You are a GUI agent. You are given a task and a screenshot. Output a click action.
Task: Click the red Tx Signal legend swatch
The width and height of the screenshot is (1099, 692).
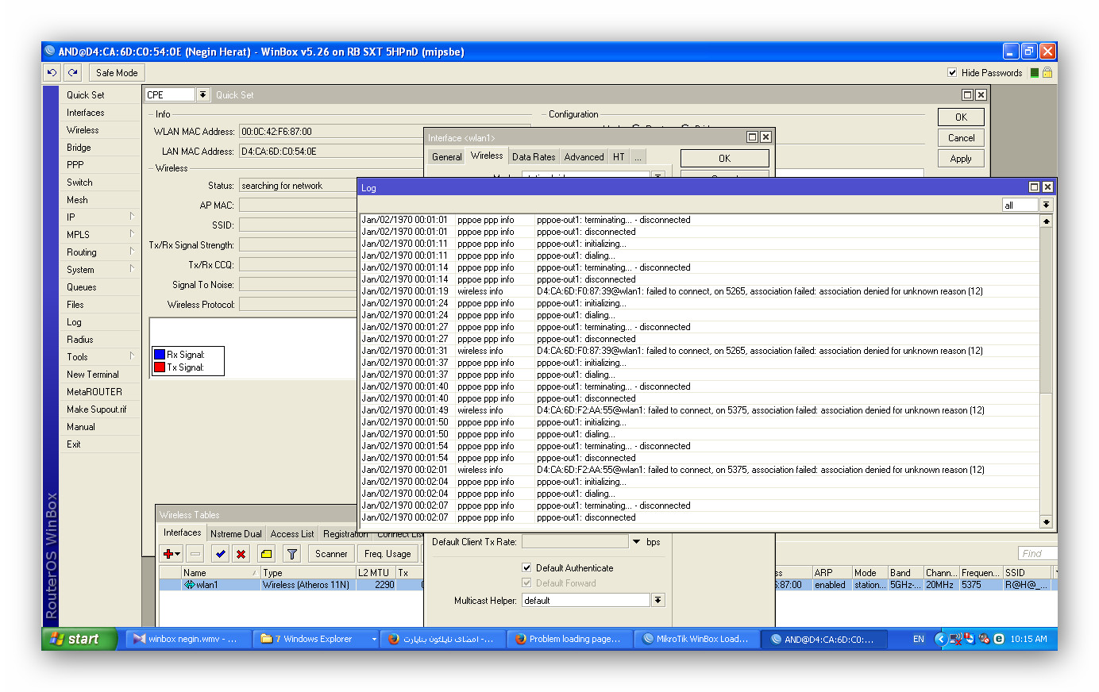click(x=160, y=367)
